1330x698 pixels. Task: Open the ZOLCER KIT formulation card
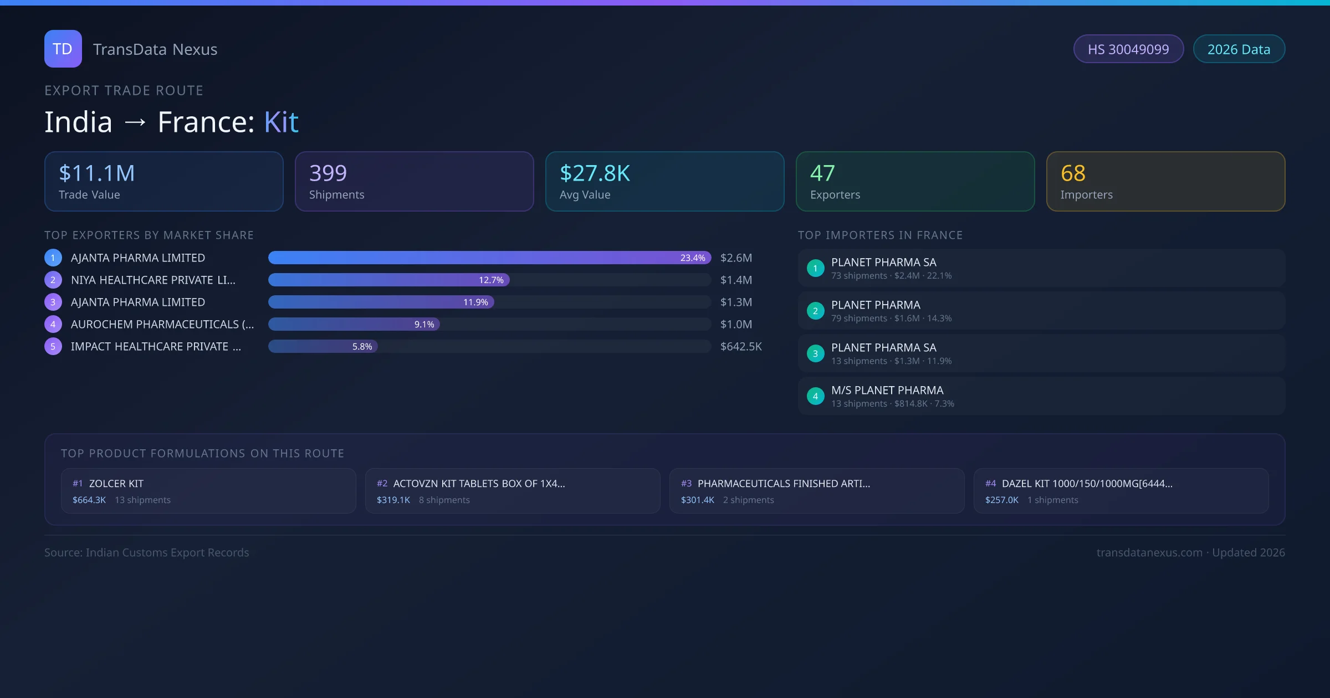208,491
